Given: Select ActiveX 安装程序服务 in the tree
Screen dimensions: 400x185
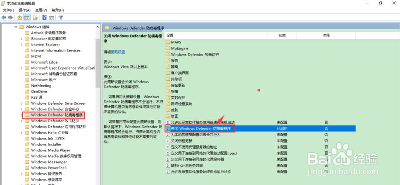Looking at the screenshot, I should [x=48, y=33].
